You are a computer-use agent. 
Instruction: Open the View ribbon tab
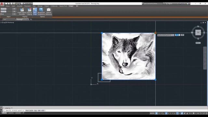[34, 6]
